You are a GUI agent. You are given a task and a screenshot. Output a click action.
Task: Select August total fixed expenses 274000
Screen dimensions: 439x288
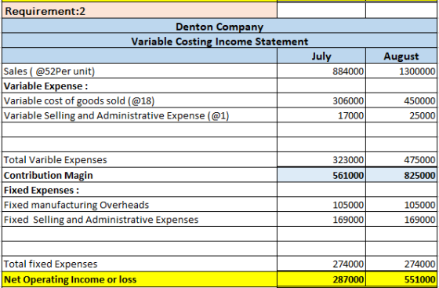tap(419, 264)
